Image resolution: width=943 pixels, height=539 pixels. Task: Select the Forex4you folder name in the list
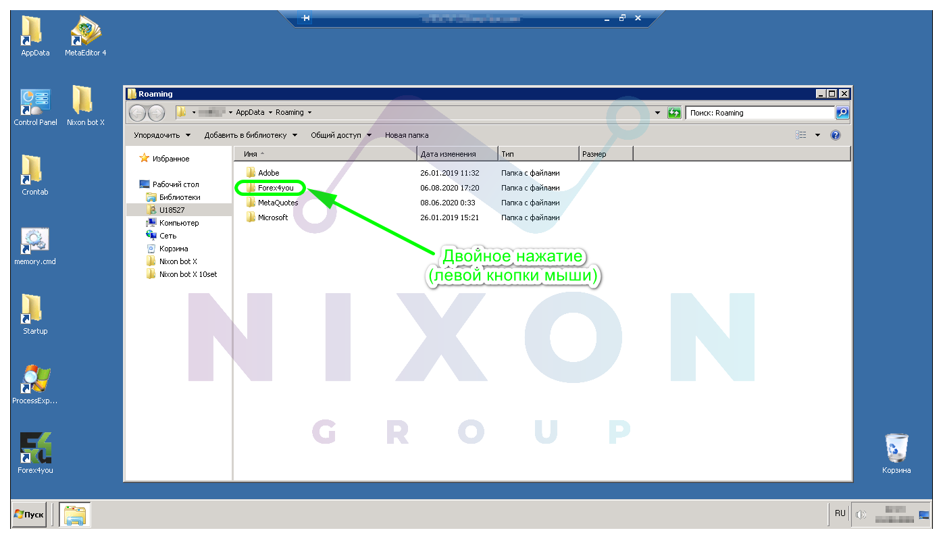pos(276,188)
